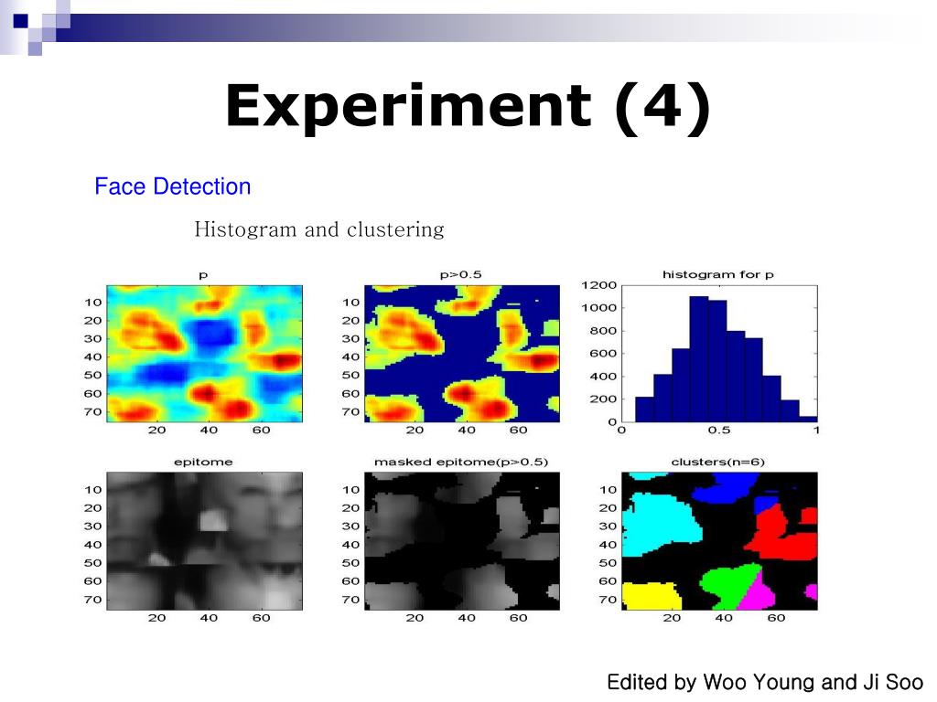Select the grayscale "epitome" image plot
The height and width of the screenshot is (702, 937).
coord(204,541)
